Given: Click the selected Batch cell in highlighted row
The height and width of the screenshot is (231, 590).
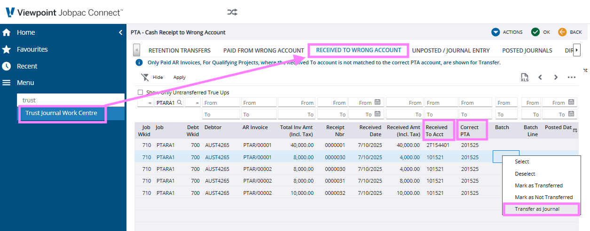Looking at the screenshot, I should pyautogui.click(x=506, y=157).
